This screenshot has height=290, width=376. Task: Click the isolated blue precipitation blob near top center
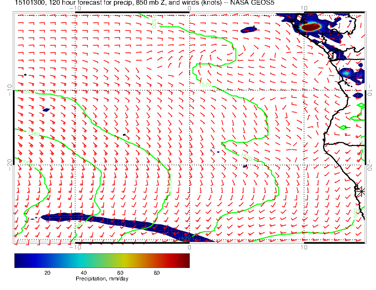tap(249, 30)
